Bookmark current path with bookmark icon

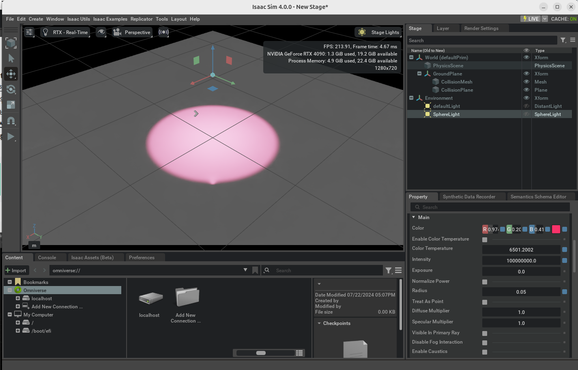pyautogui.click(x=255, y=270)
